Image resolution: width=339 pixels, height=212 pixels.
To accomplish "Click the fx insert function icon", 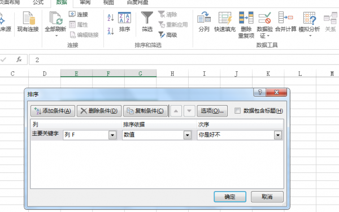I will tap(19, 59).
